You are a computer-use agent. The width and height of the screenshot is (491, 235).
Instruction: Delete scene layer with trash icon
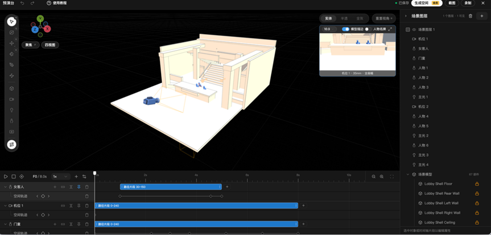click(x=470, y=16)
